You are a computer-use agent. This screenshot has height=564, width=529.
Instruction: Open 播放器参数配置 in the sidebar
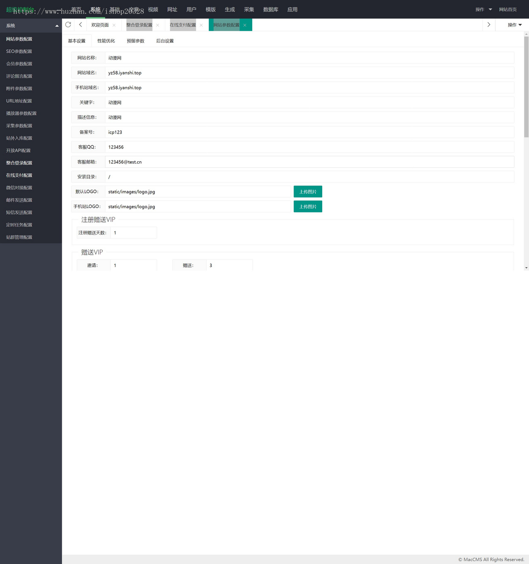coord(31,113)
